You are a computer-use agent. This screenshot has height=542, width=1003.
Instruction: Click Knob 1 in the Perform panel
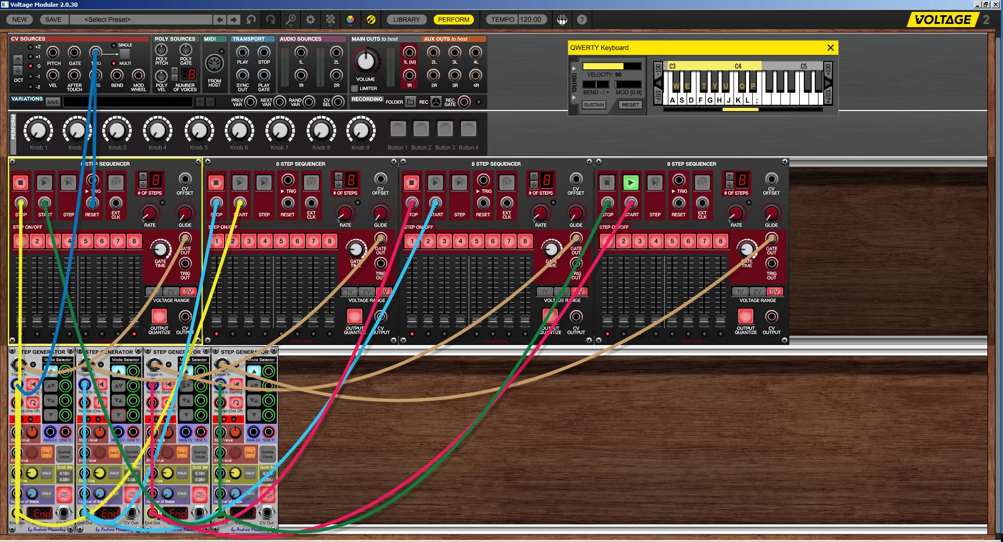click(38, 130)
